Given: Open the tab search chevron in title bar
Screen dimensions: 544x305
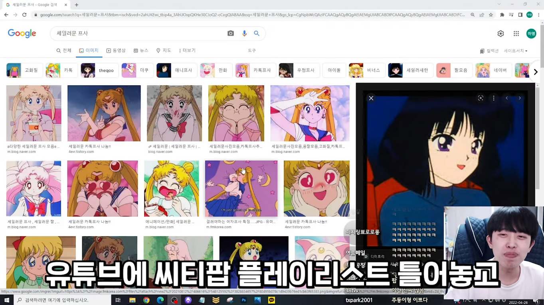Looking at the screenshot, I should point(499,4).
